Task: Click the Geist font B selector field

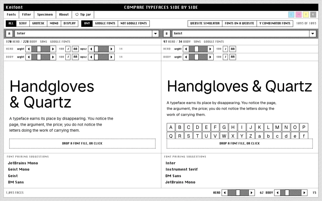Action: [241, 33]
